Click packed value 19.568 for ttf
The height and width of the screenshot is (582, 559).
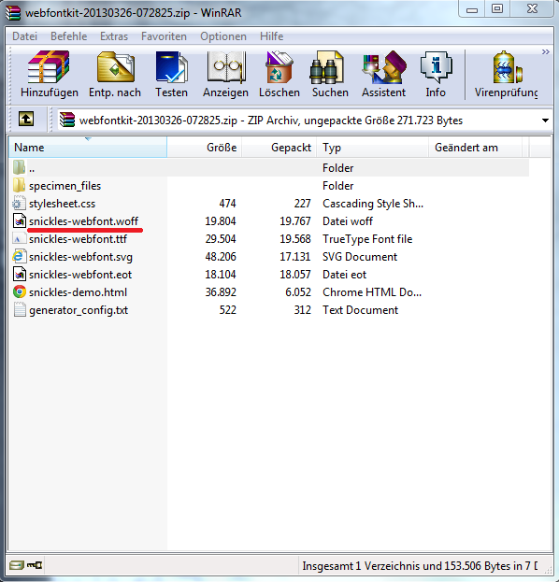[x=294, y=239]
